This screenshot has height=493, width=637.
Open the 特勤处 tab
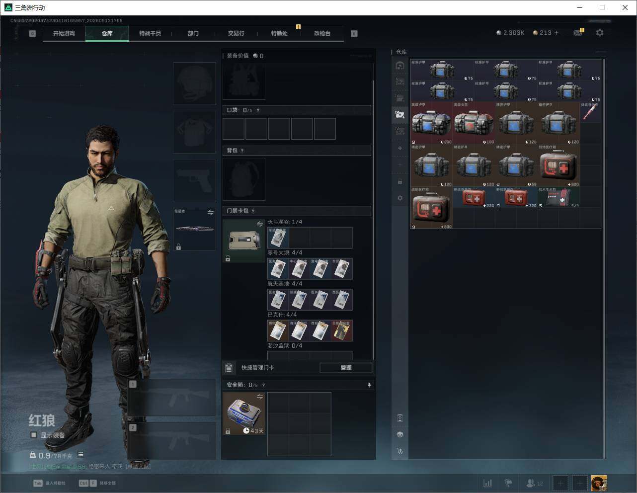[279, 33]
